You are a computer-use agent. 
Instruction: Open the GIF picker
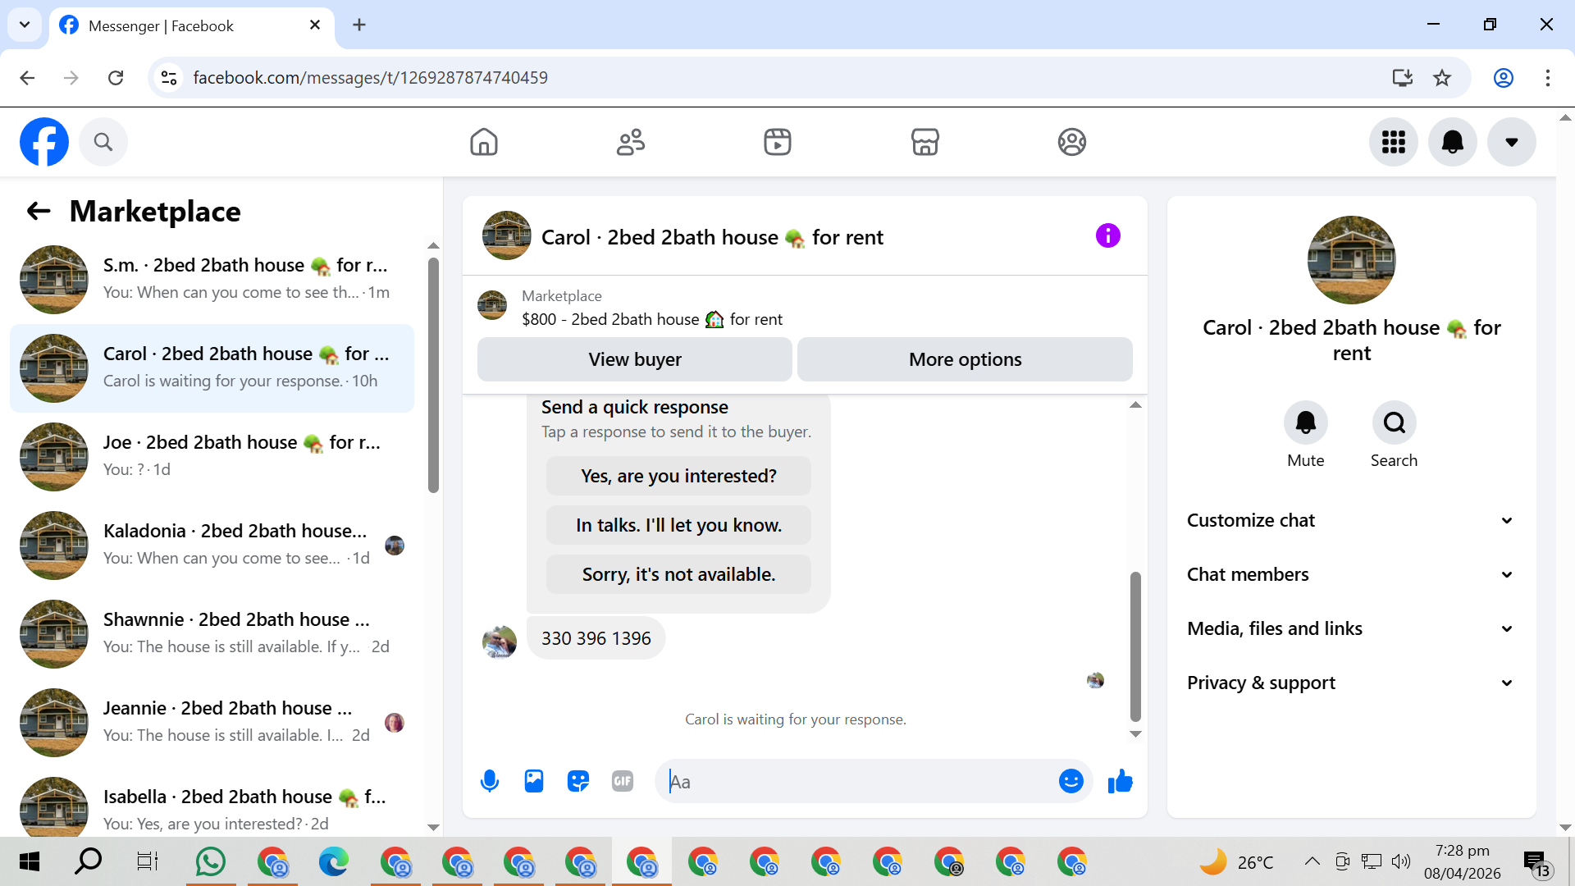[623, 781]
